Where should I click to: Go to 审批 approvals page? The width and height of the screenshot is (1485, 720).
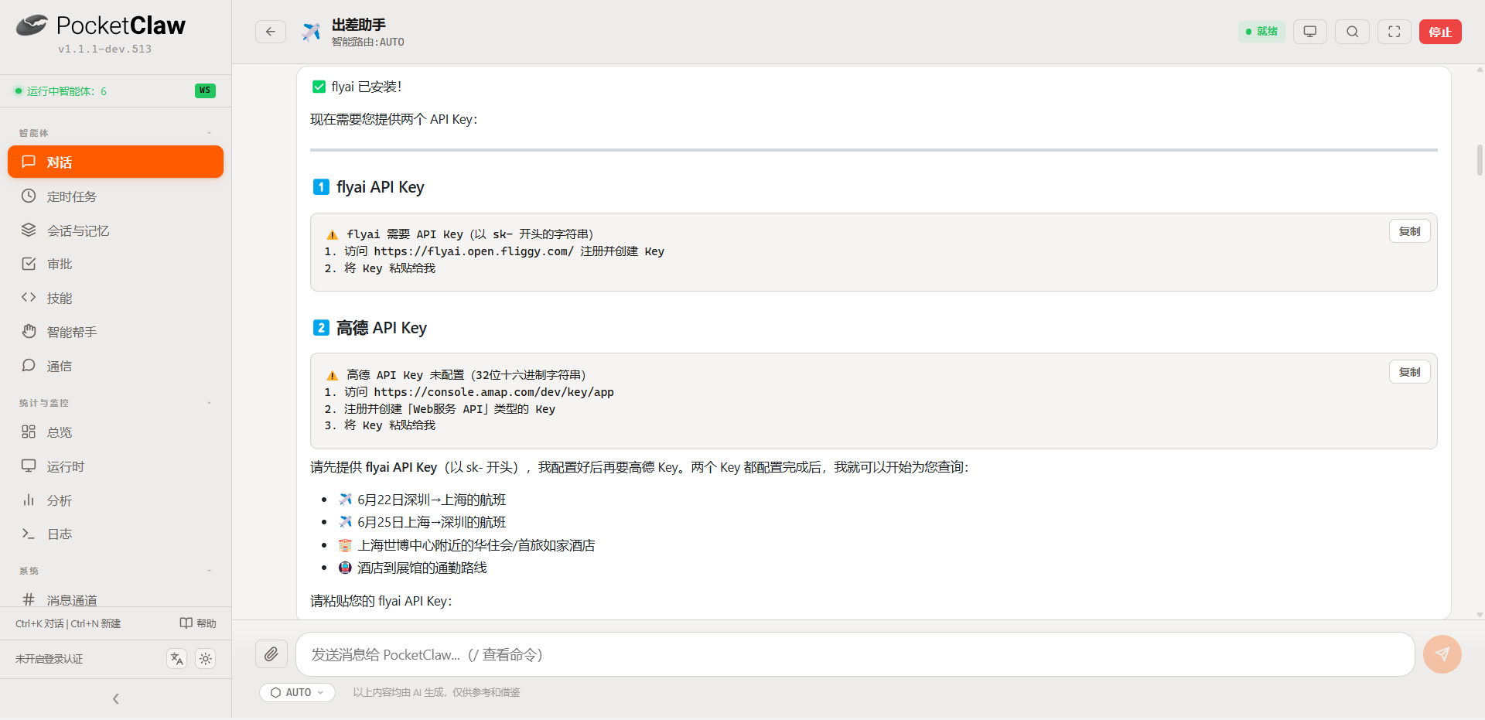[115, 264]
